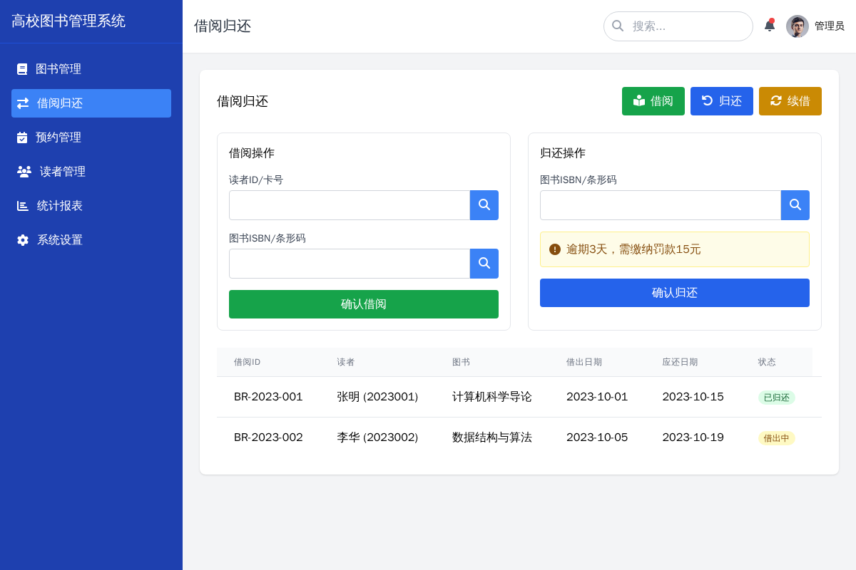Click the 归还 blue button

click(721, 100)
